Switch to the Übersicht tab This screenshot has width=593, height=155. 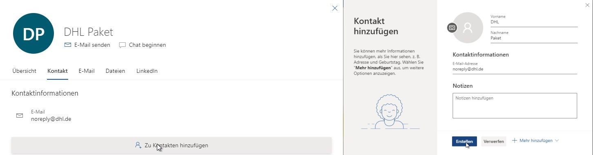click(24, 71)
